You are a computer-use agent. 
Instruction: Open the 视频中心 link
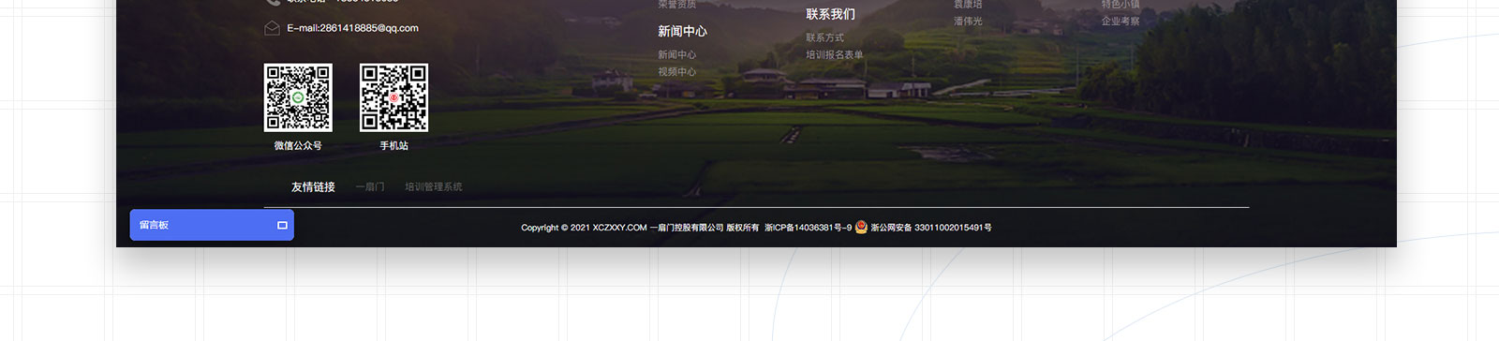click(676, 72)
